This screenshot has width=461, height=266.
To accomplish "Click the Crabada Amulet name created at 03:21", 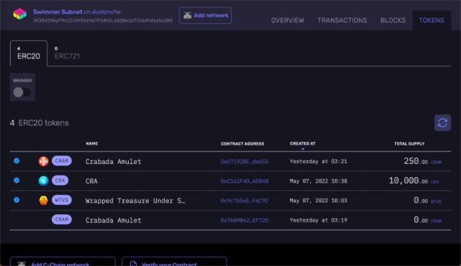I will coord(113,161).
